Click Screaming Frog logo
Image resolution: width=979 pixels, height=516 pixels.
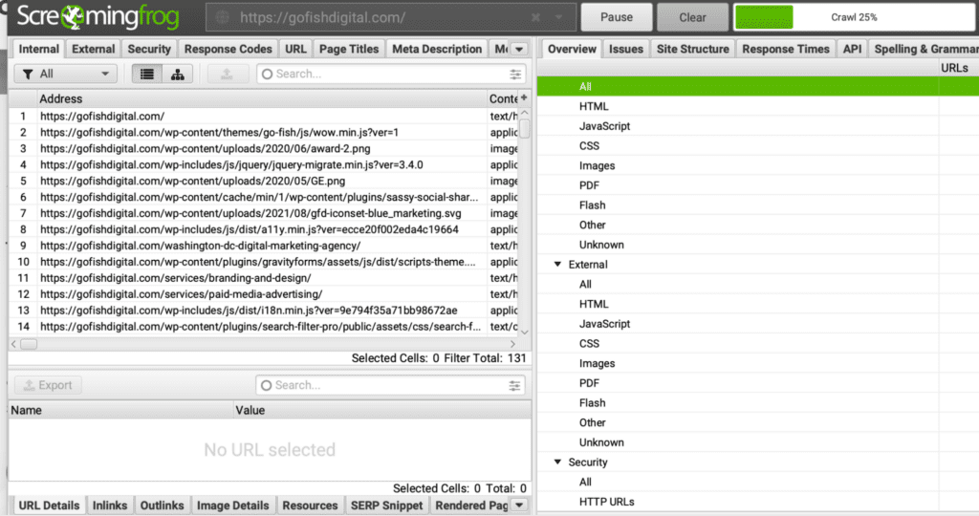click(98, 17)
